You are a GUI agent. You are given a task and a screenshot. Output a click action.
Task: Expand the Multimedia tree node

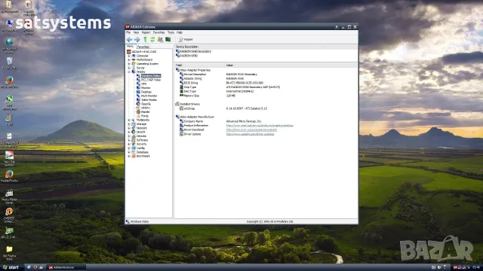tap(129, 120)
